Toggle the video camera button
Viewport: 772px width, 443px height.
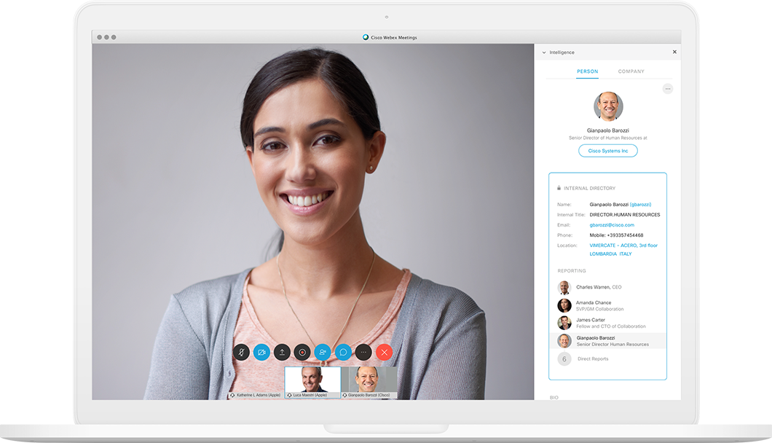coord(262,353)
